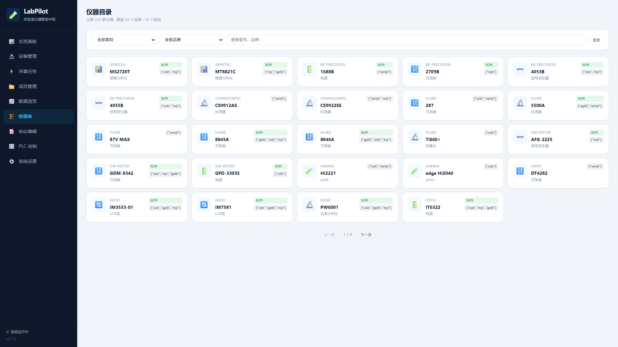Open 系统设置 from sidebar
The width and height of the screenshot is (618, 347).
pyautogui.click(x=38, y=161)
